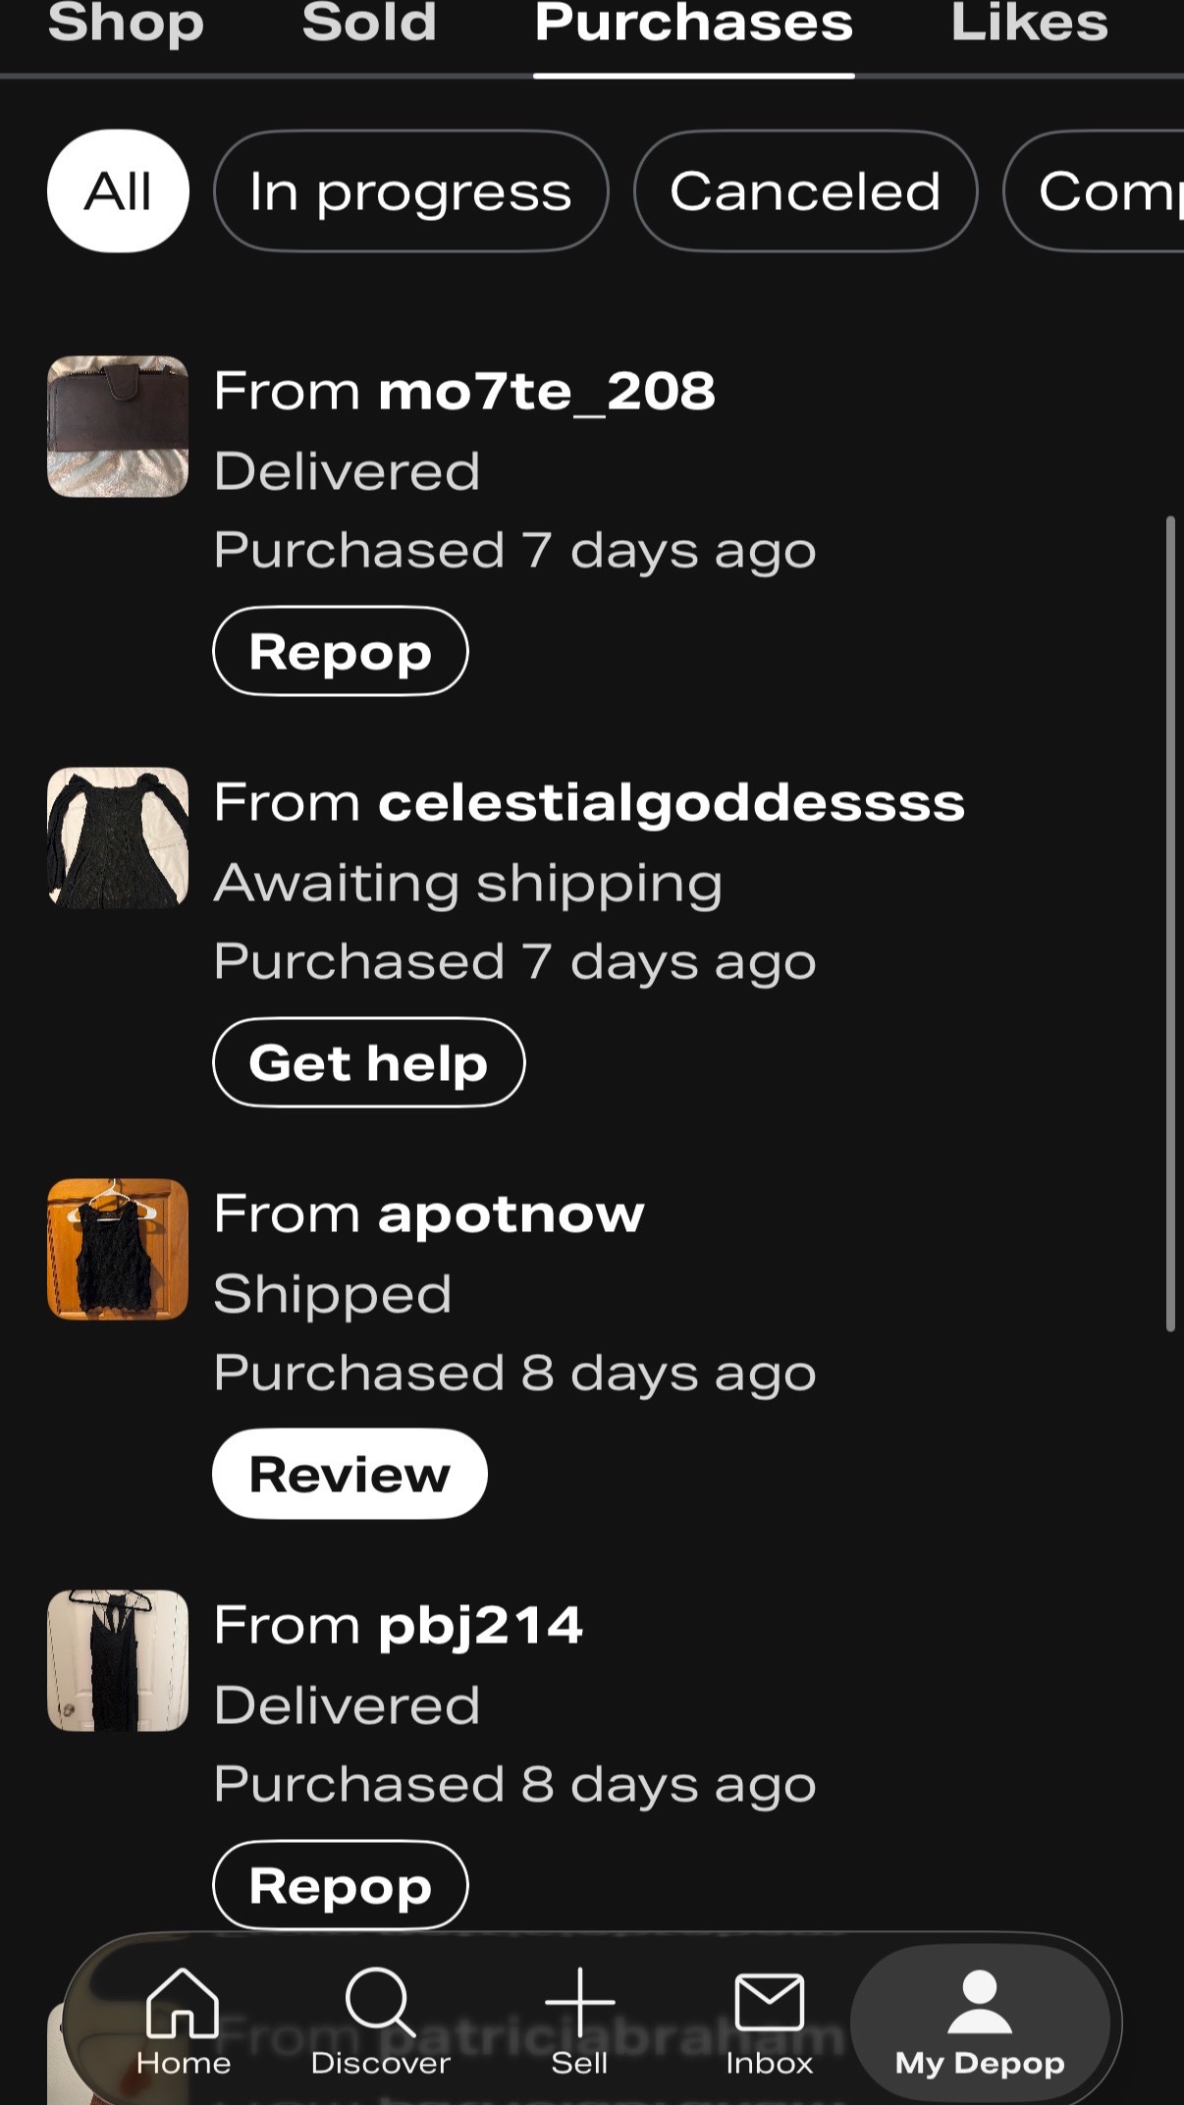Viewport: 1184px width, 2105px height.
Task: Tap the Sell plus icon
Action: coord(579,2003)
